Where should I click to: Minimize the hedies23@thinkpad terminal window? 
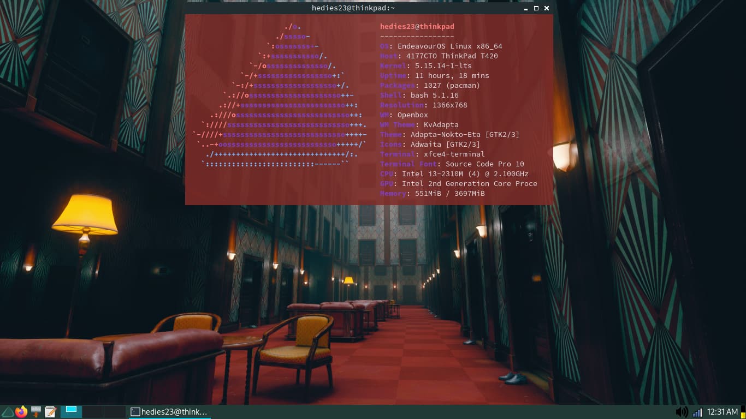tap(526, 8)
